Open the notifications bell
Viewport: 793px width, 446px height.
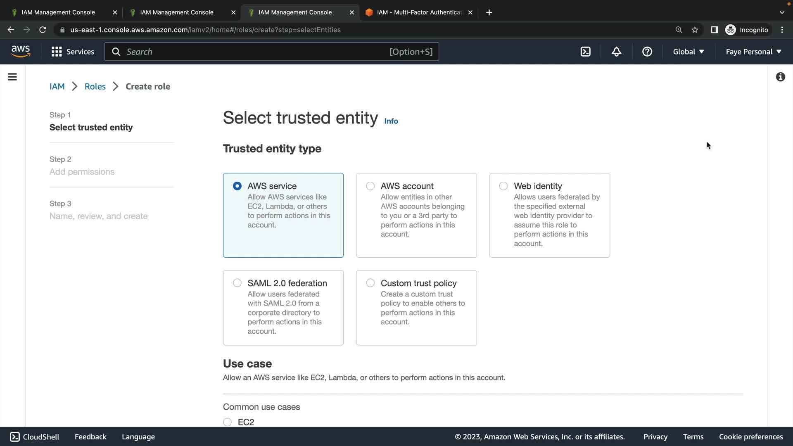(616, 52)
